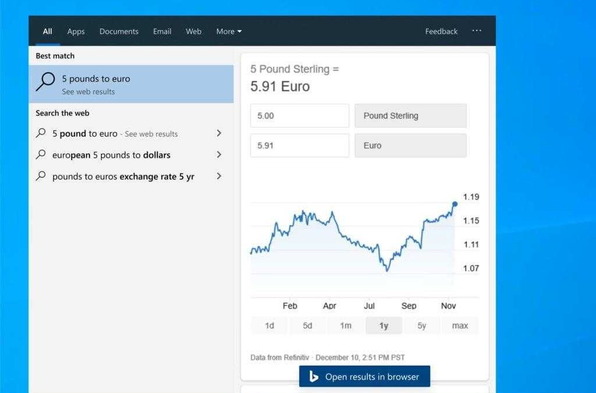The image size is (596, 393).
Task: Switch chart range to 1d
Action: (269, 325)
